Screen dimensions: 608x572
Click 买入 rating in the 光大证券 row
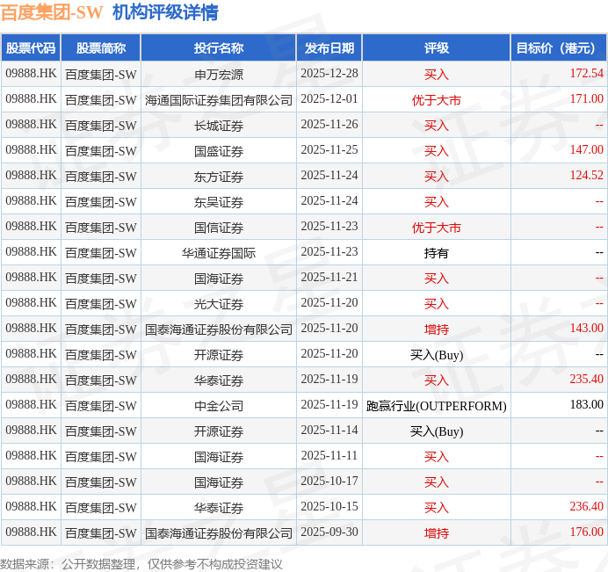(x=436, y=304)
